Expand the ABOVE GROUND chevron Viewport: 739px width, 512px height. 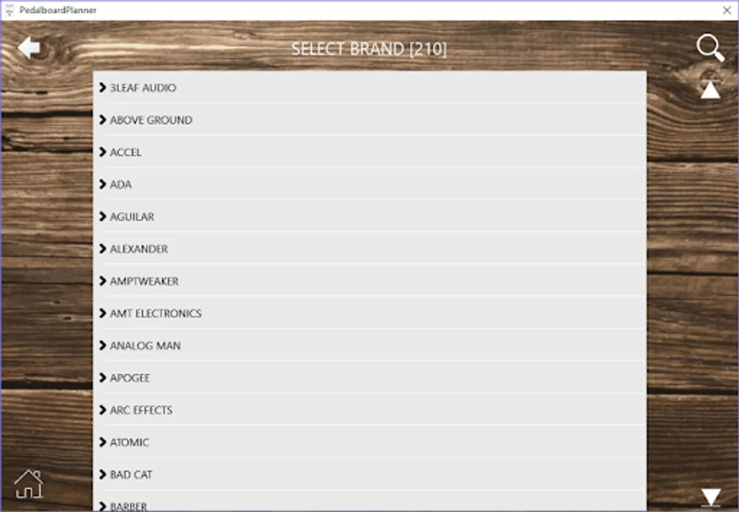tap(103, 120)
